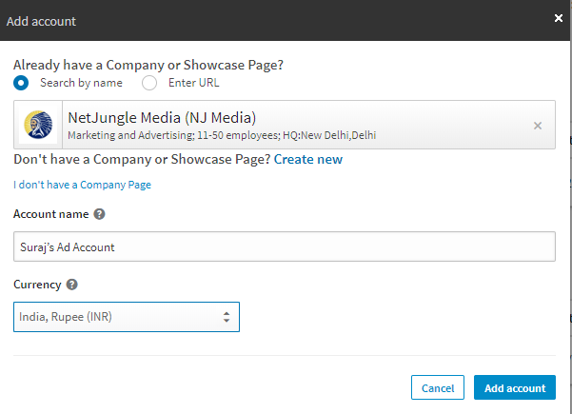Screen dimensions: 572x414
Task: Click the Search by name label
Action: click(x=81, y=83)
